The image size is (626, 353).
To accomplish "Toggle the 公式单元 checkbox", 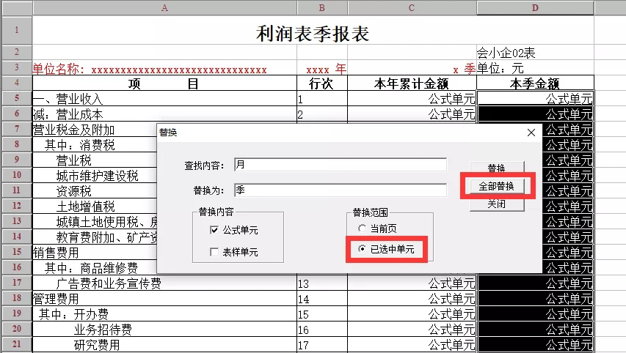I will coord(214,231).
